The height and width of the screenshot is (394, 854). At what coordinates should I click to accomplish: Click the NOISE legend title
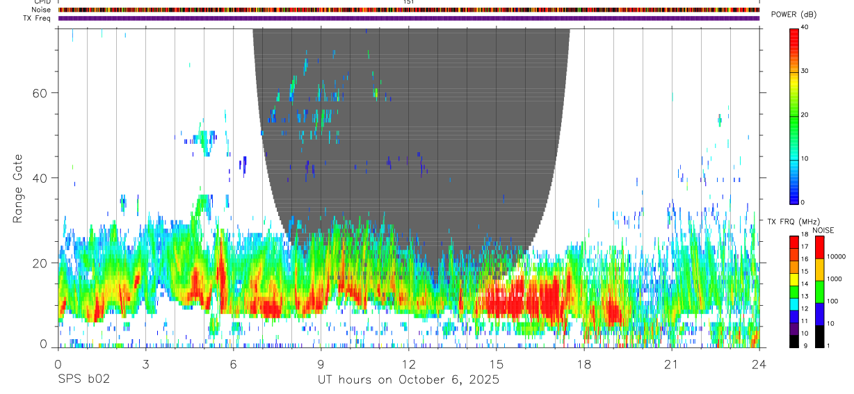[824, 230]
